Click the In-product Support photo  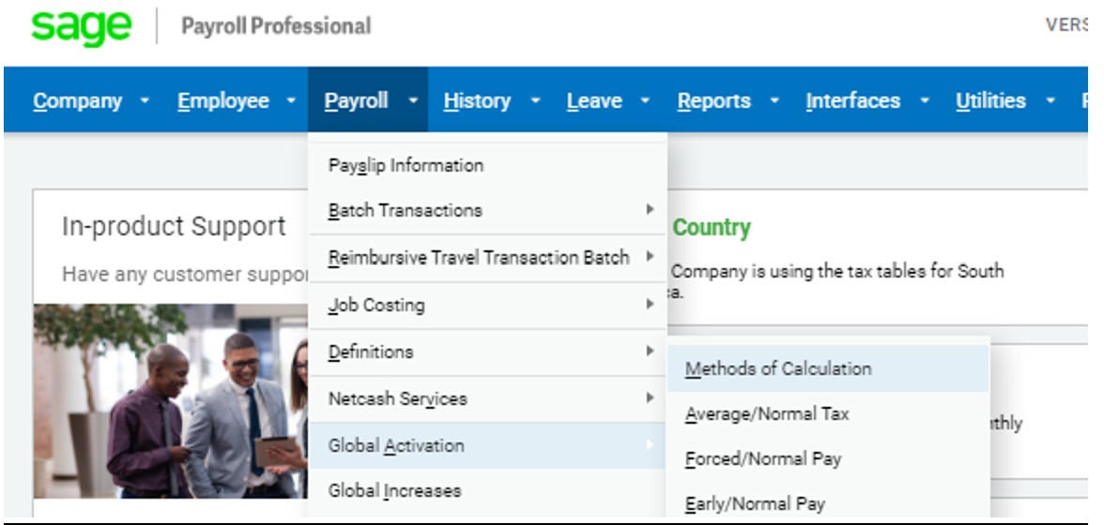coord(169,401)
